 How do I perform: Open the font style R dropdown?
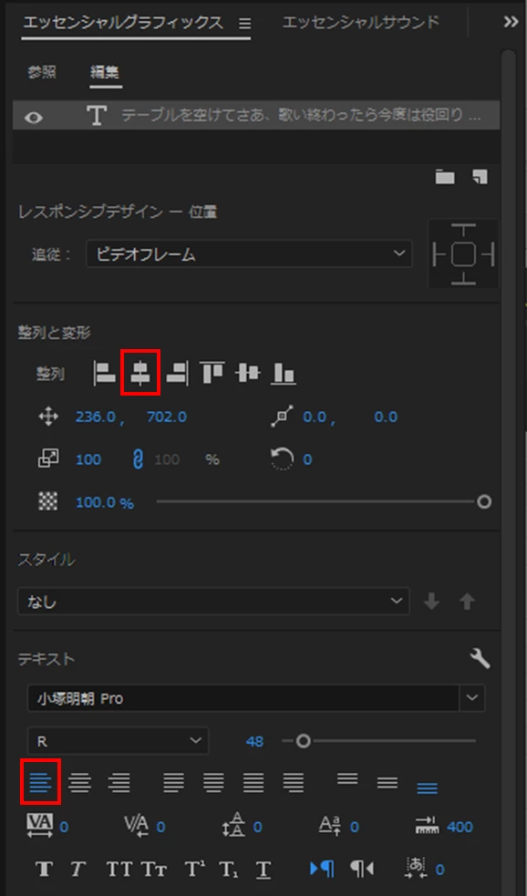(x=118, y=740)
